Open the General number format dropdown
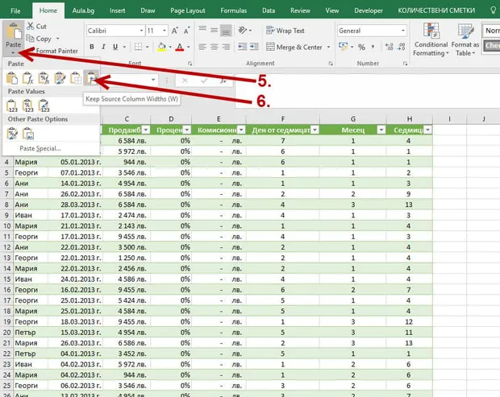The image size is (500, 397). pyautogui.click(x=403, y=31)
